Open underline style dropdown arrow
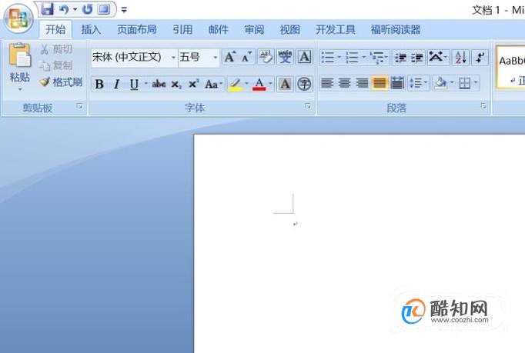The width and height of the screenshot is (525, 353). [x=146, y=84]
